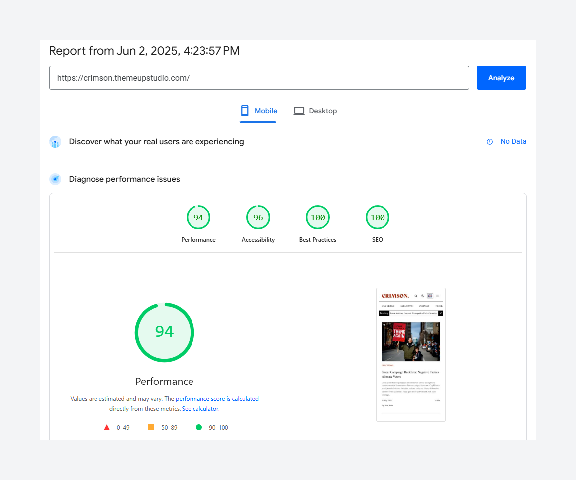Image resolution: width=576 pixels, height=480 pixels.
Task: Select the 100 Best Practices gauge
Action: point(318,217)
